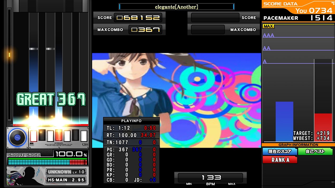Click the CB: 0 combo break row
This screenshot has height=188, width=335.
coord(118,180)
